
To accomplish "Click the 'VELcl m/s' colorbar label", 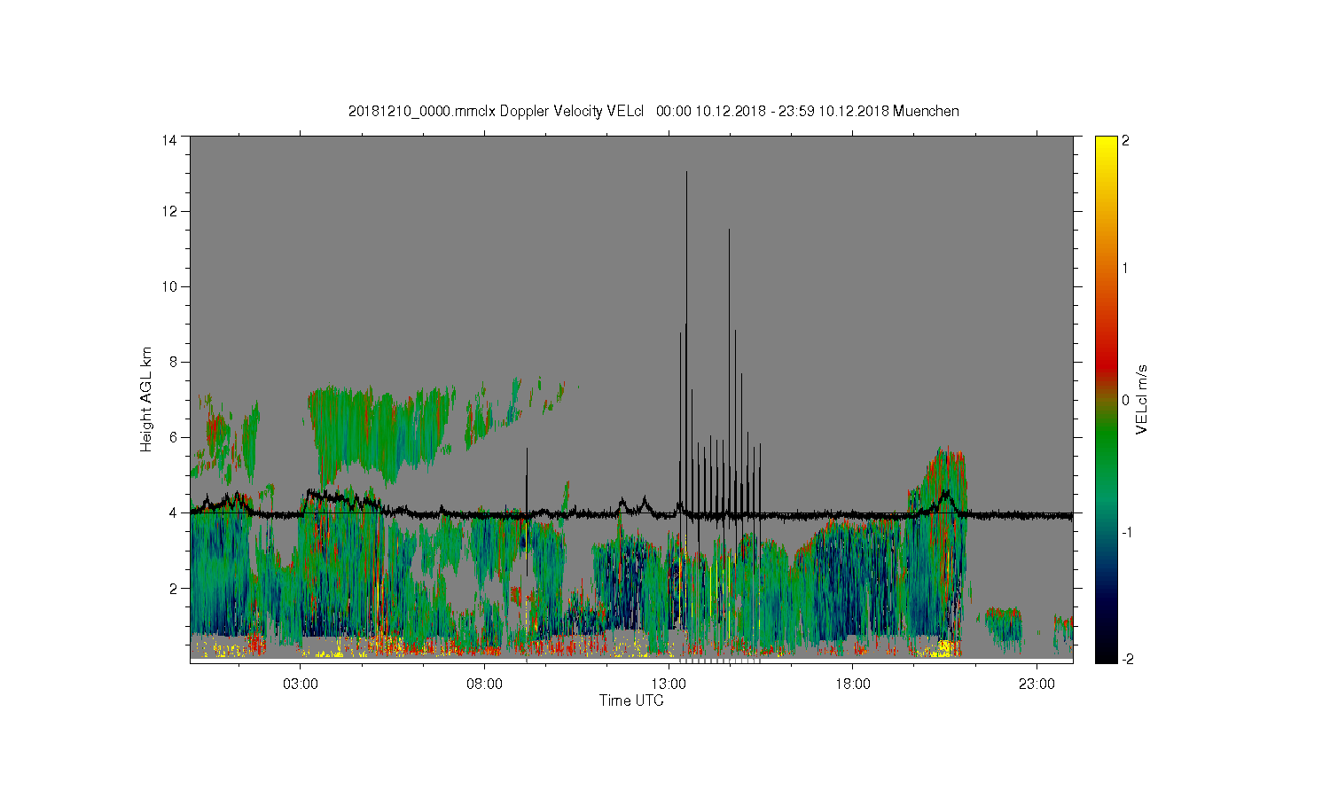I will click(1143, 399).
